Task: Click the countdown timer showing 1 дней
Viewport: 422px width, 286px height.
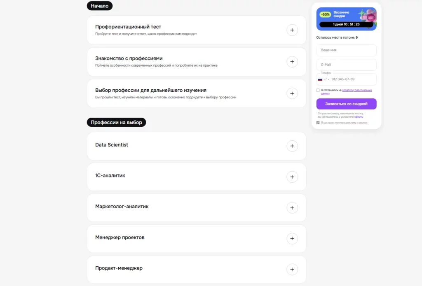Action: coord(347,24)
